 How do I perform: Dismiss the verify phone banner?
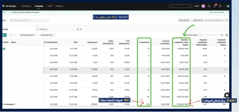[227, 12]
